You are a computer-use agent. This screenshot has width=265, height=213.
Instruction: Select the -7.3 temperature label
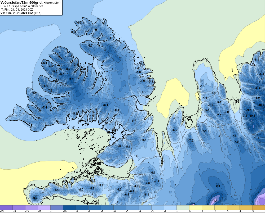70,56
